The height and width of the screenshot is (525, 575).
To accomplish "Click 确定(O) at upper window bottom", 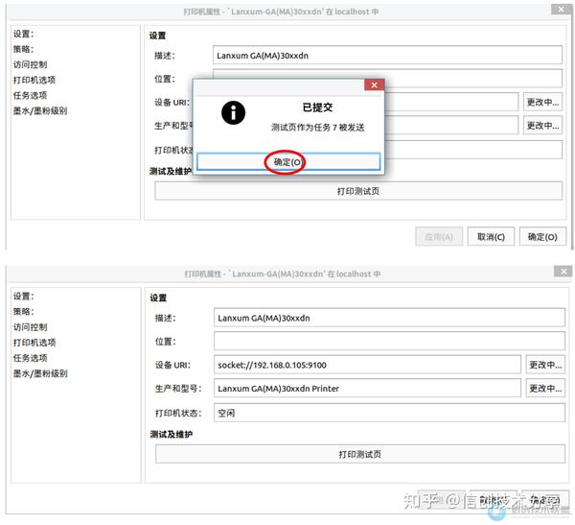I will click(542, 237).
